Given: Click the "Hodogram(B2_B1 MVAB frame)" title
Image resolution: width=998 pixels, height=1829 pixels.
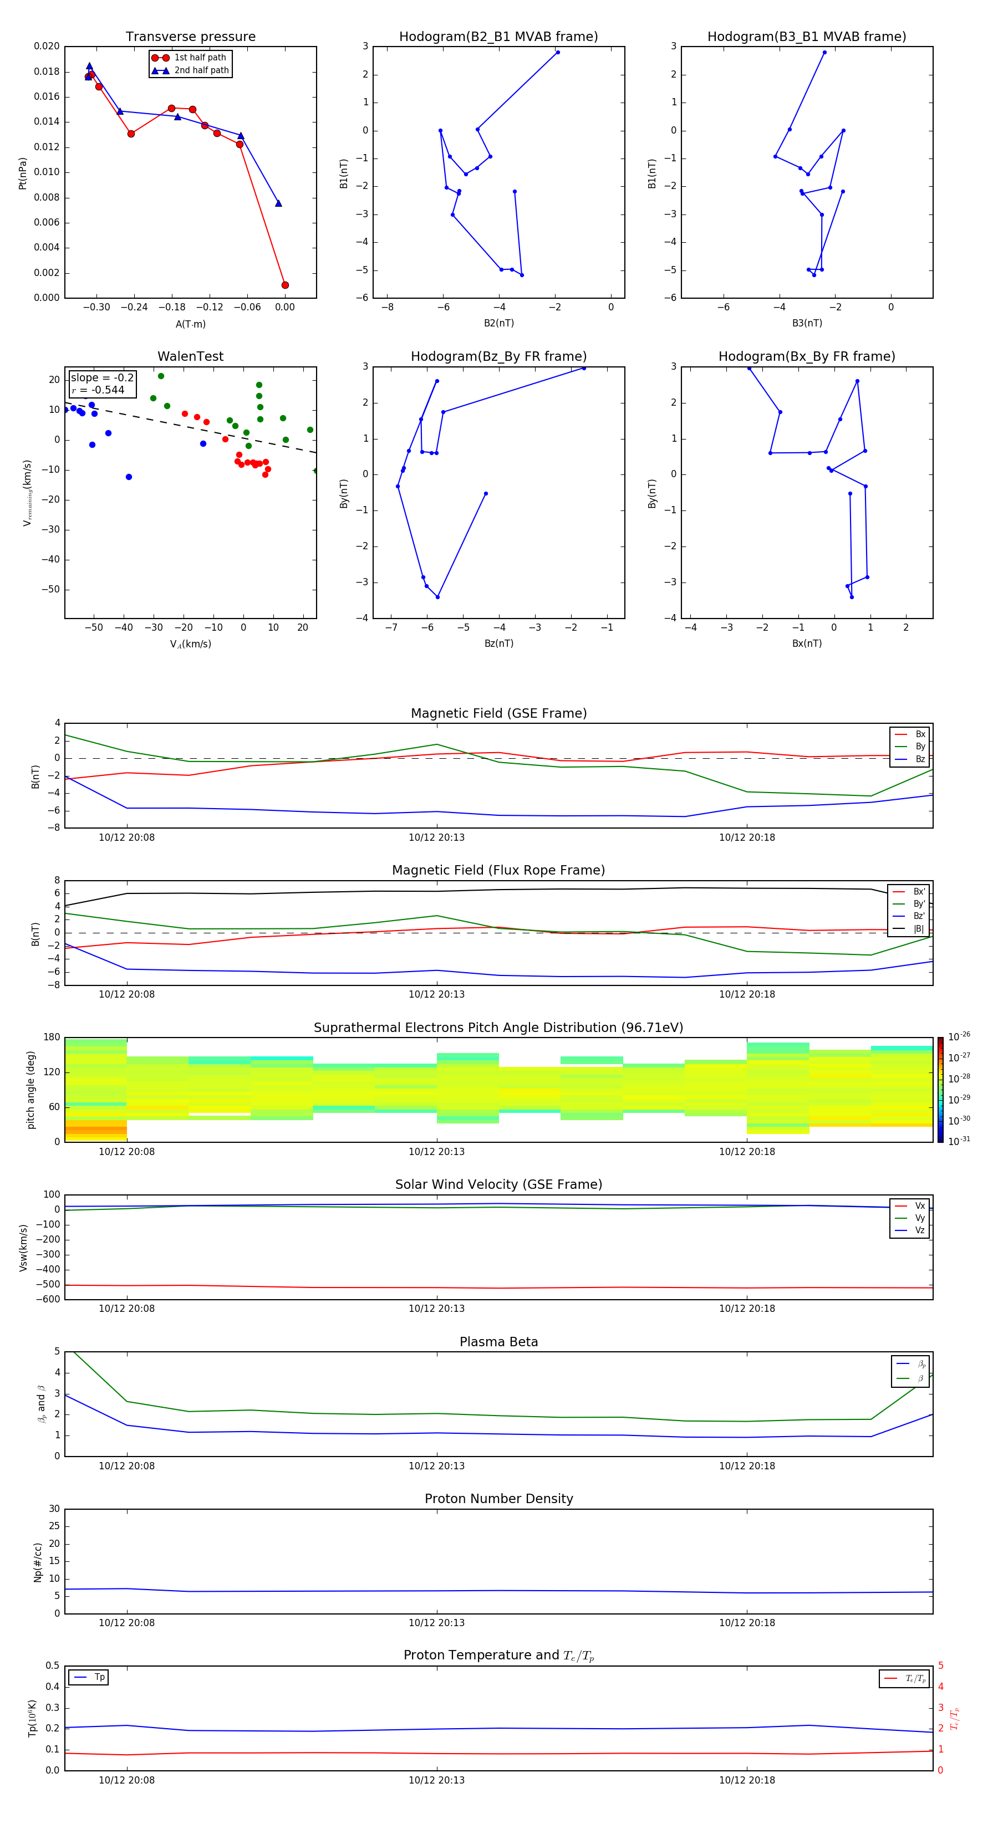Looking at the screenshot, I should pos(498,37).
